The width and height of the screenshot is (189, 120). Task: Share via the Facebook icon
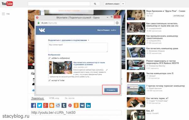point(33,106)
